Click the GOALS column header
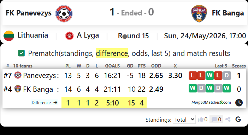 [x=112, y=66]
